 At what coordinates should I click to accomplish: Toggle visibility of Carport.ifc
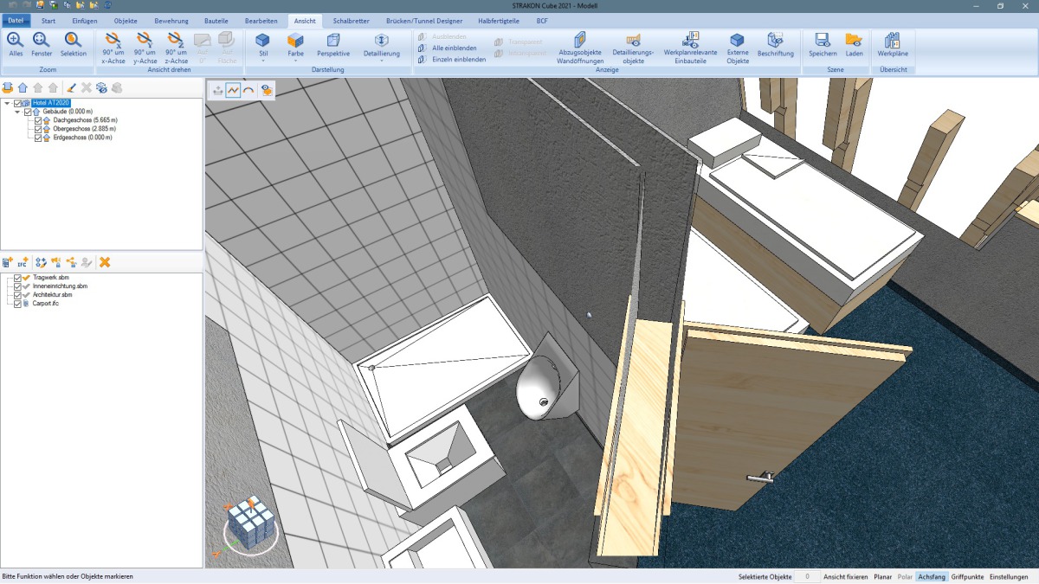[17, 303]
